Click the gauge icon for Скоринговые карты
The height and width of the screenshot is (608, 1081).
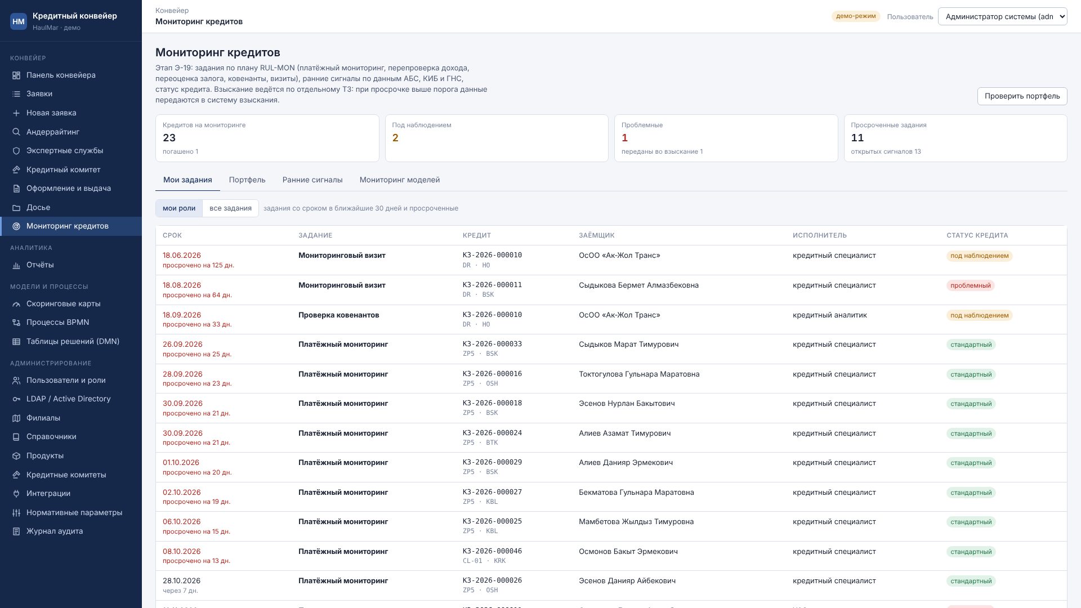coord(16,304)
